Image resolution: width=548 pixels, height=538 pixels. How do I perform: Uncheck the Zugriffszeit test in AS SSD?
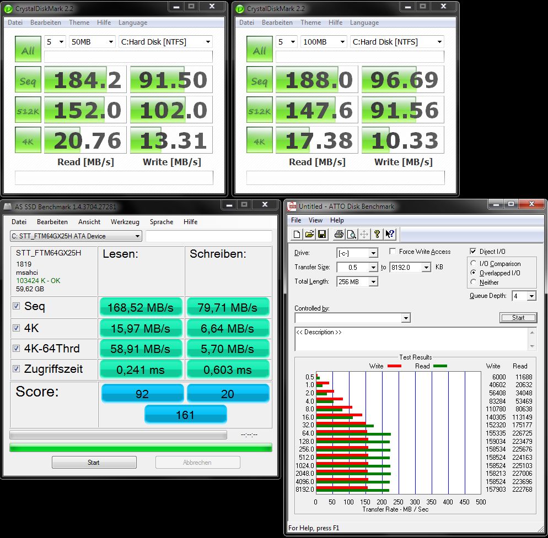pyautogui.click(x=16, y=368)
